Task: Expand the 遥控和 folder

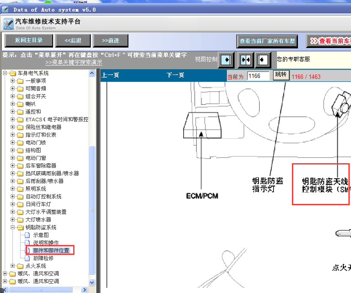Action: 12,111
